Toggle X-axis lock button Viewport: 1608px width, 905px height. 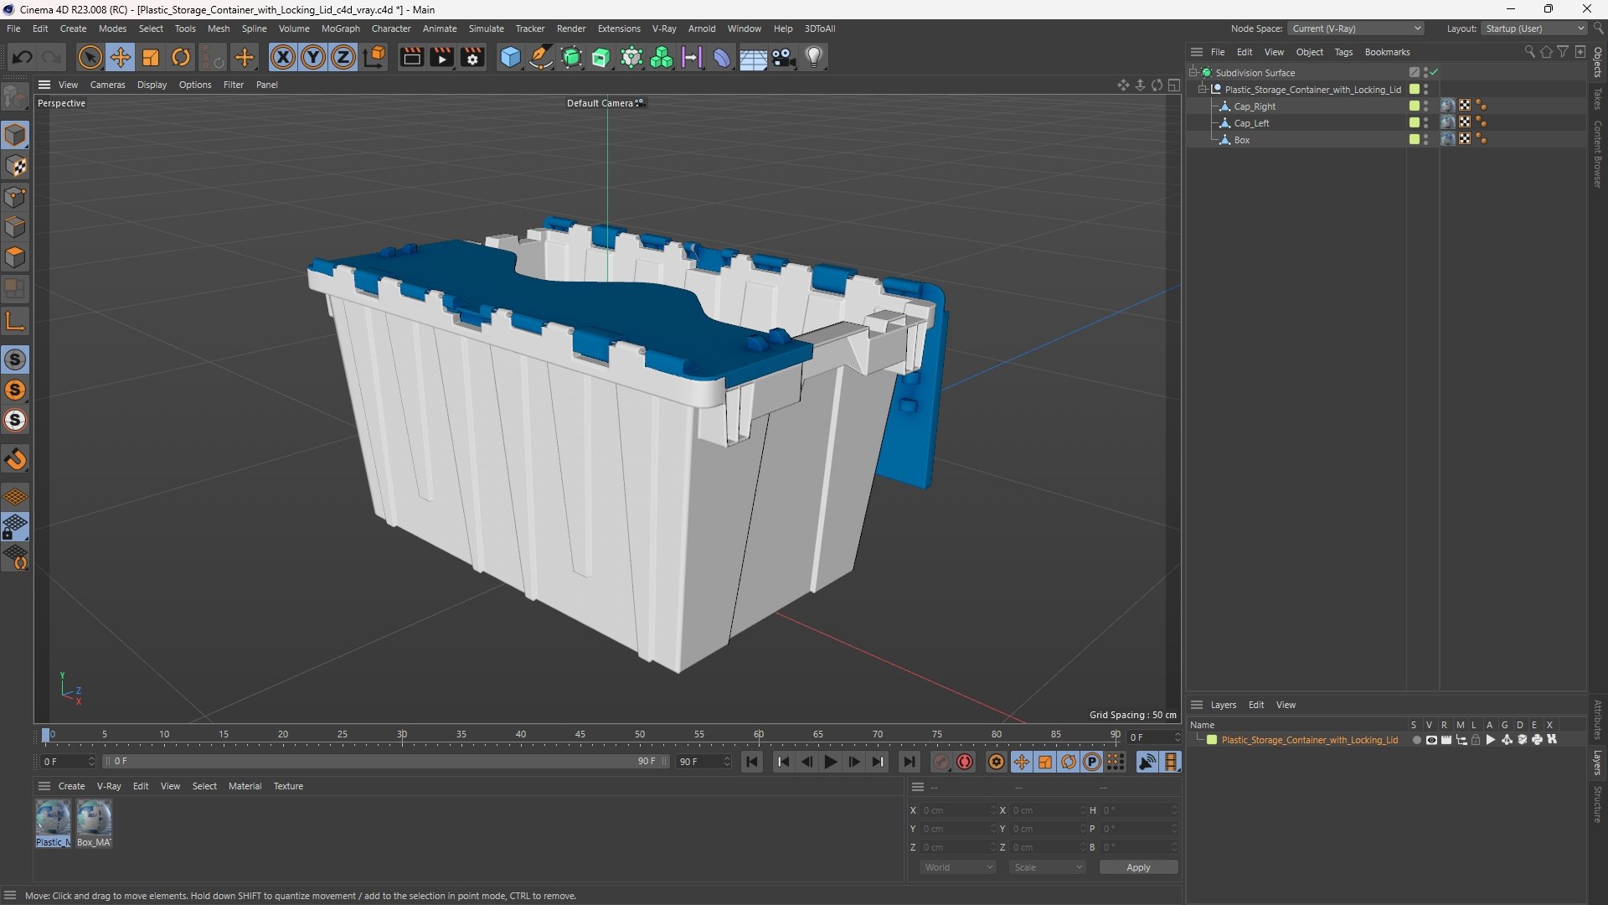[x=283, y=57]
